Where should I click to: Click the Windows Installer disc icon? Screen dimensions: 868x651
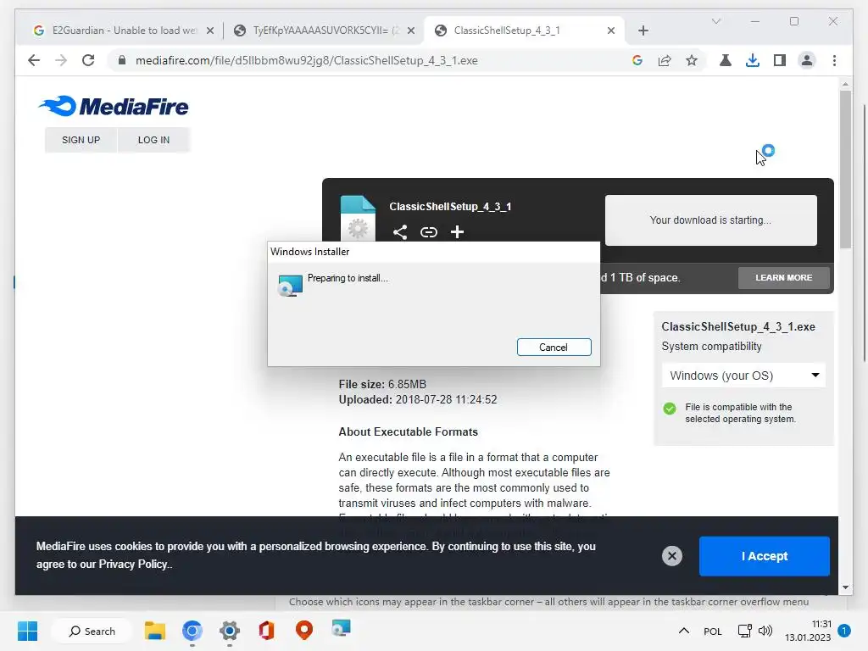[290, 286]
